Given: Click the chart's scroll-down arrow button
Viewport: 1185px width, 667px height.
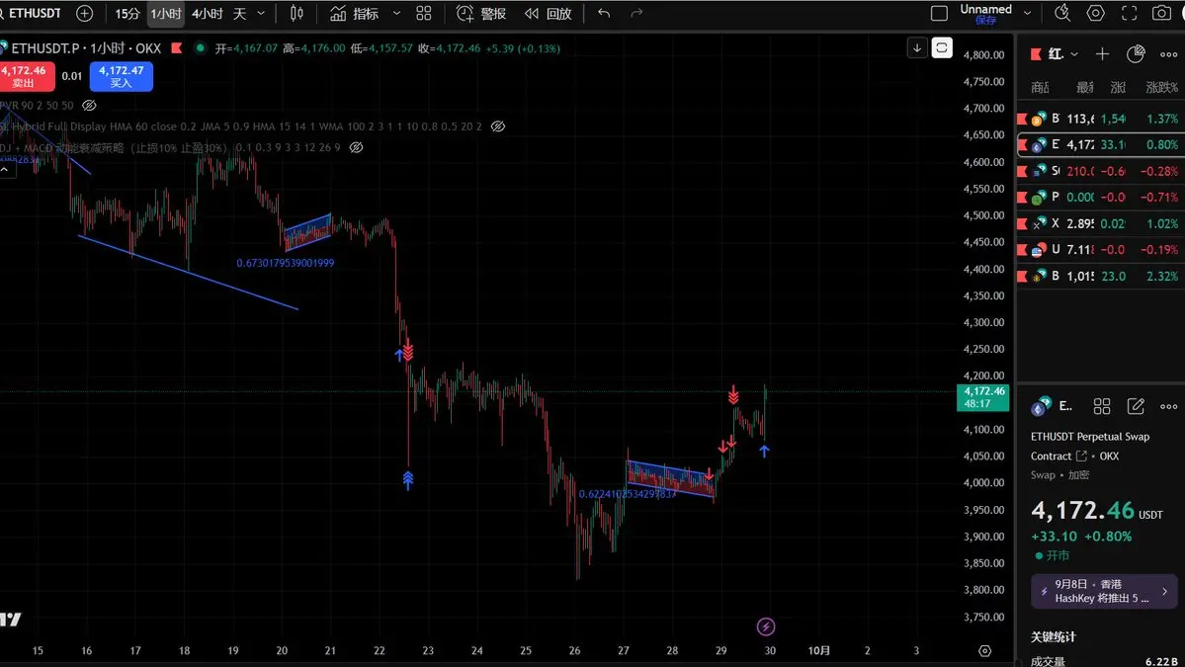Looking at the screenshot, I should coord(917,48).
